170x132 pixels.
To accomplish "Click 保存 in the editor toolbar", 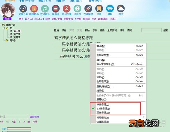I will point(64,31).
